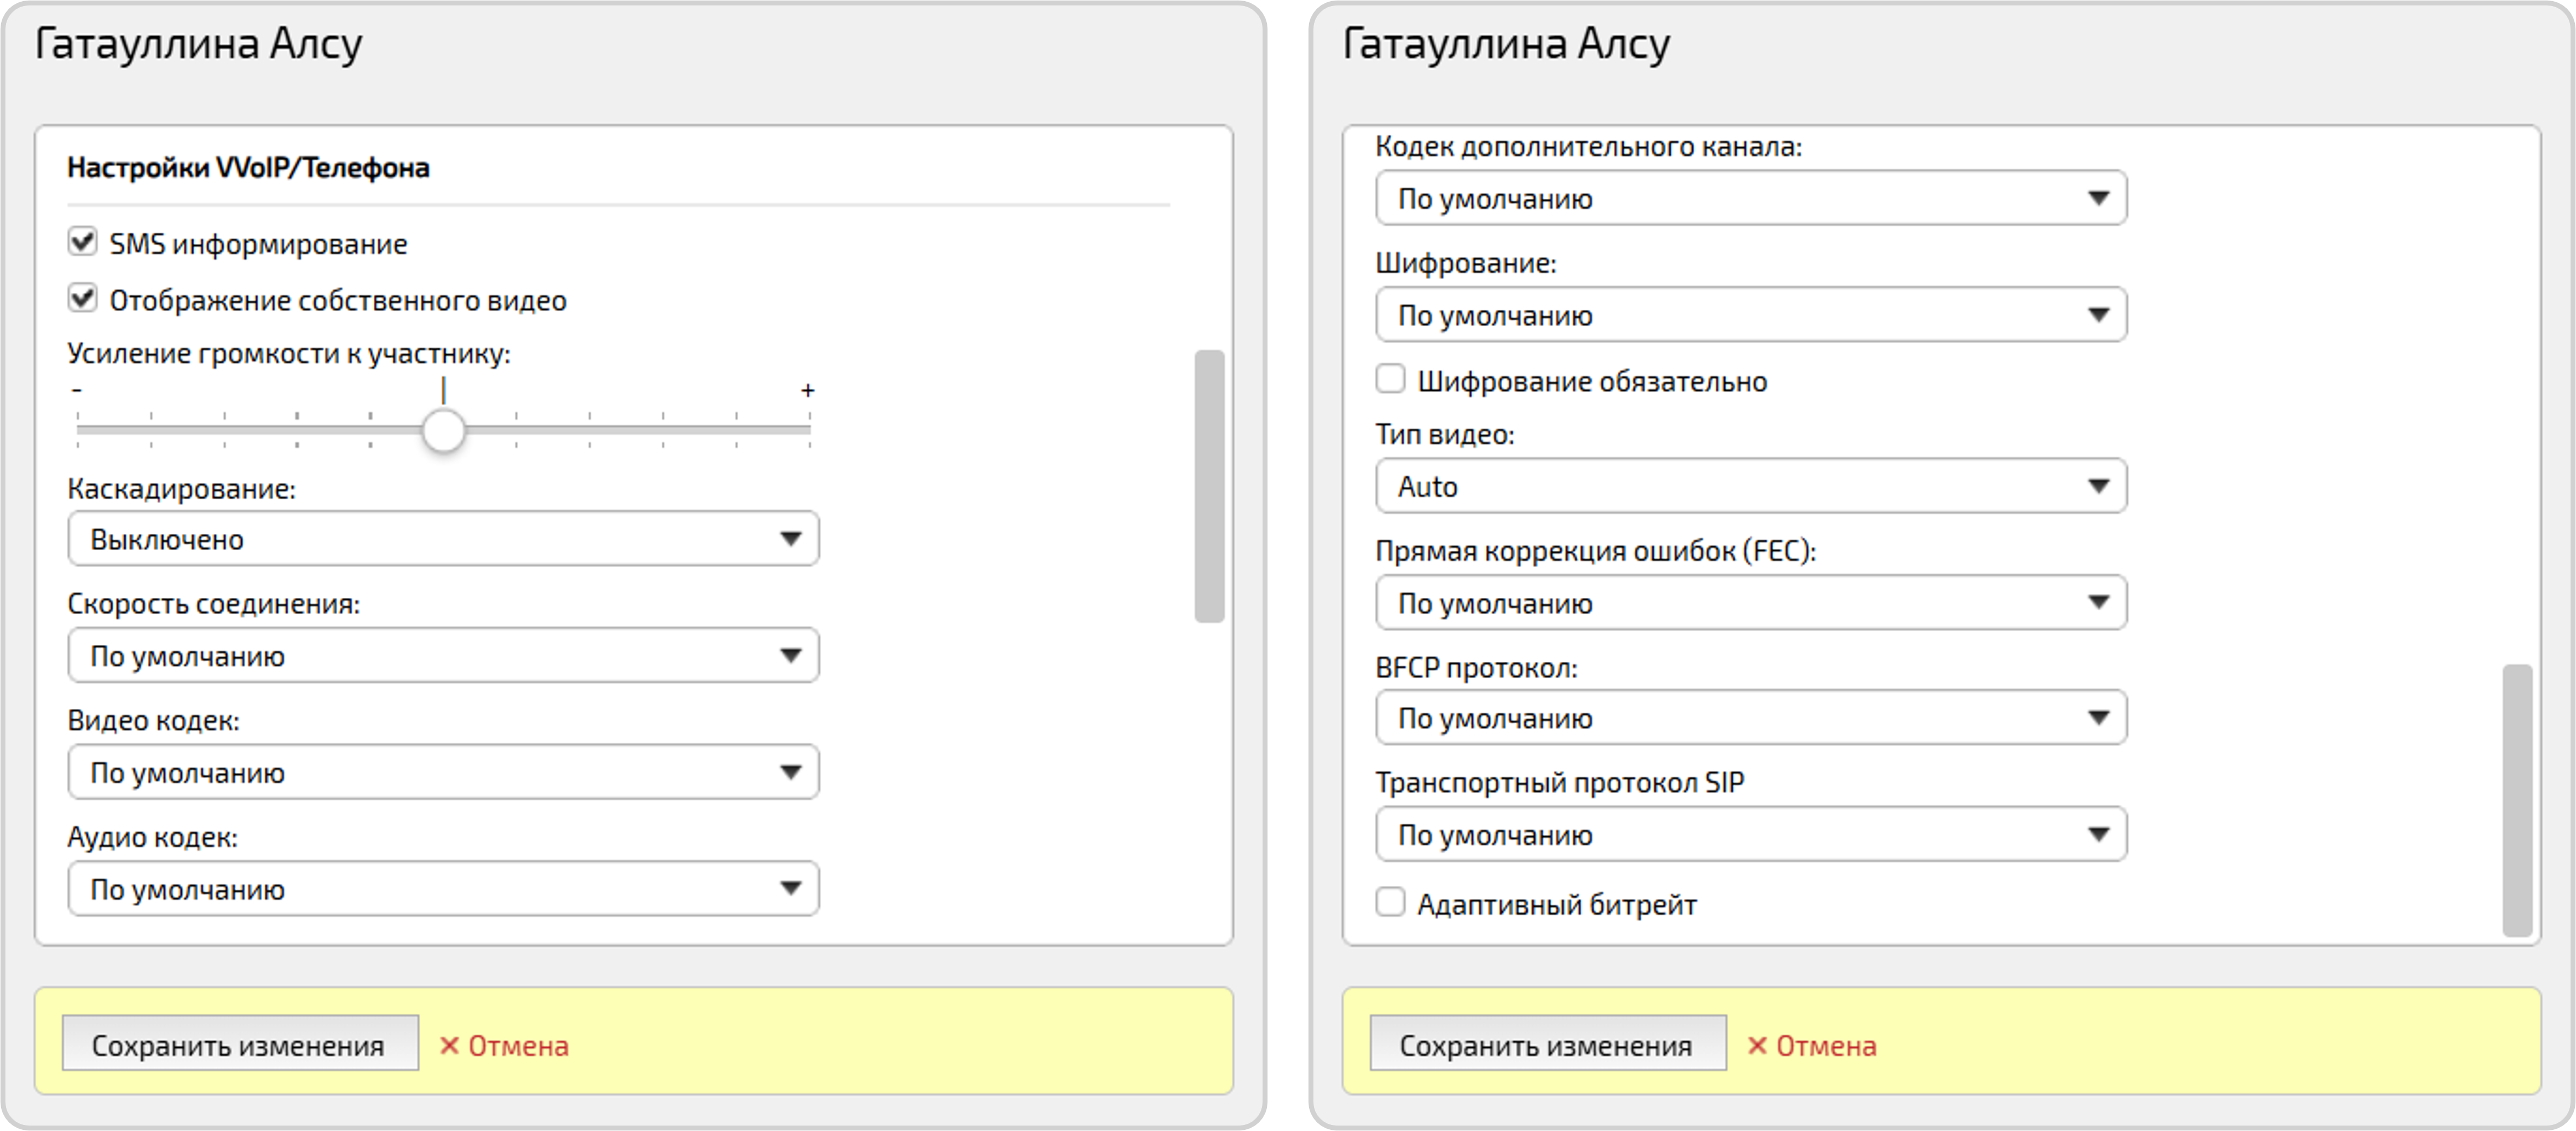Screen dimensions: 2576x1131
Task: Open the Прямая коррекция ошибок dropdown
Action: point(1751,602)
